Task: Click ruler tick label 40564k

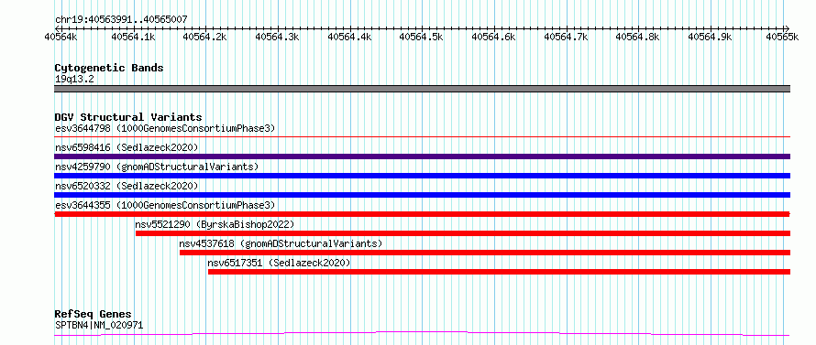Action: (61, 37)
